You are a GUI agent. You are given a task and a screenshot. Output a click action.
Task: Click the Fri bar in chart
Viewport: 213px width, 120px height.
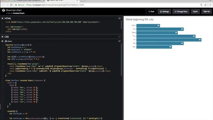[169, 40]
